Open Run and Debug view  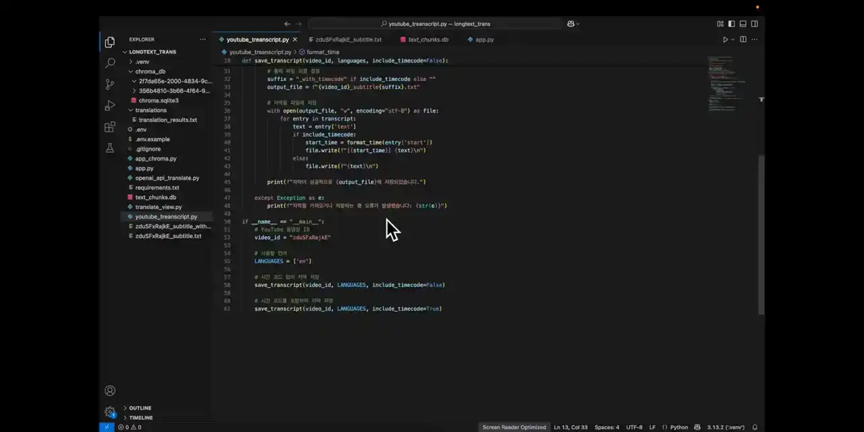[x=110, y=105]
